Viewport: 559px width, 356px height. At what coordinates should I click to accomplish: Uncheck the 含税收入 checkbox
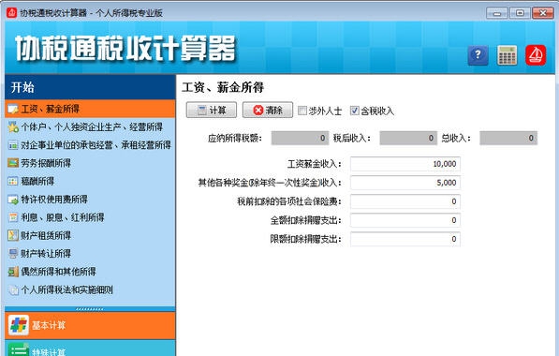[354, 111]
